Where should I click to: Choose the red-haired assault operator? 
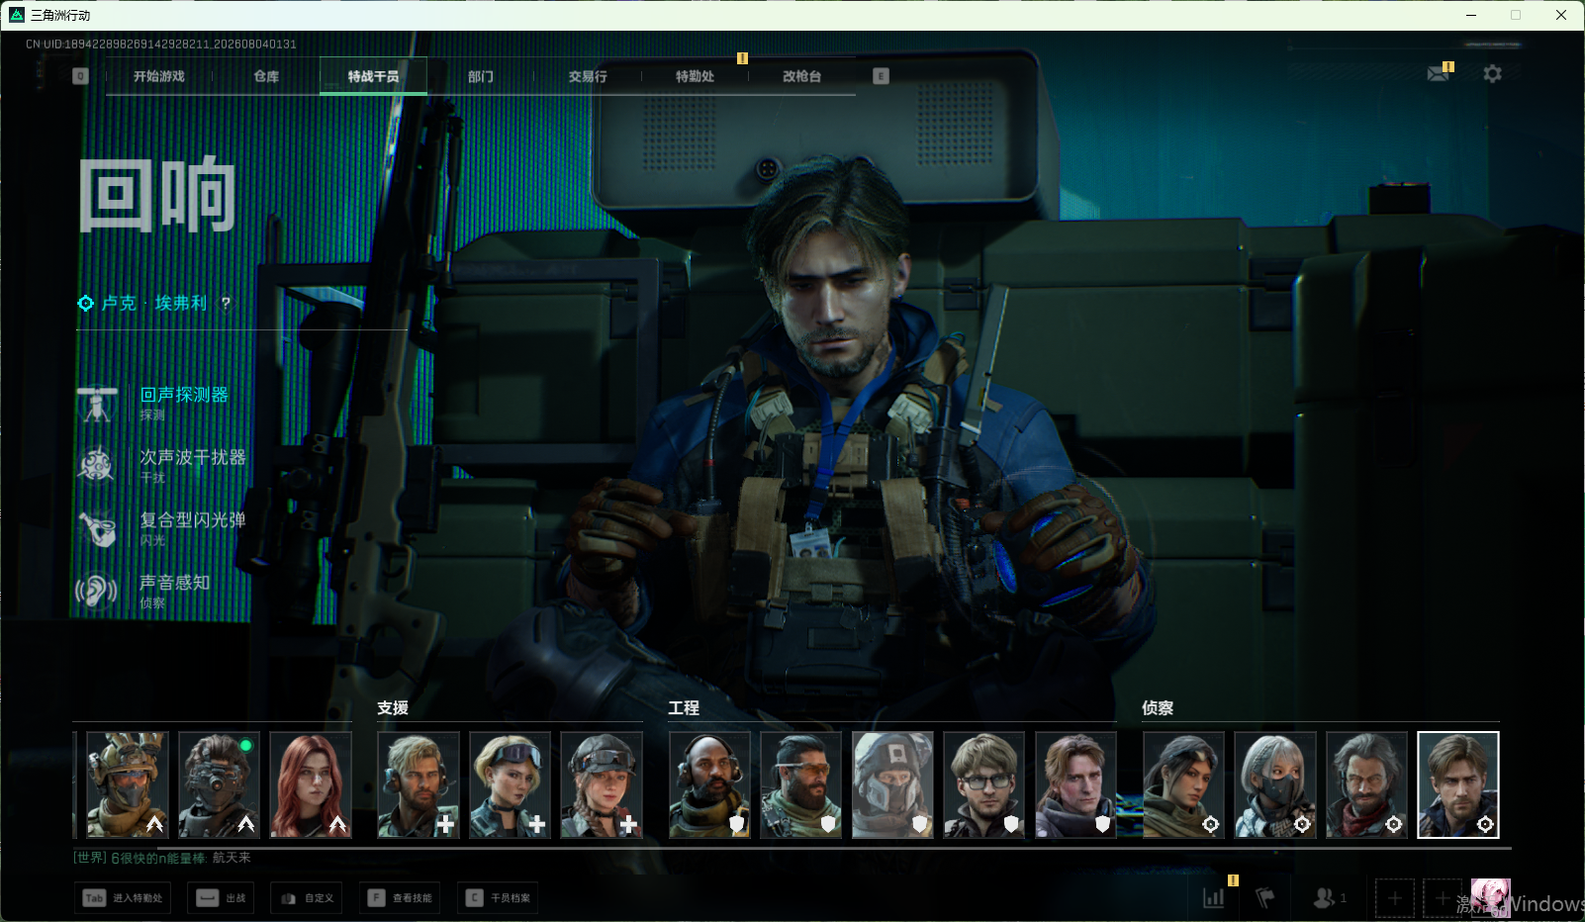(311, 784)
